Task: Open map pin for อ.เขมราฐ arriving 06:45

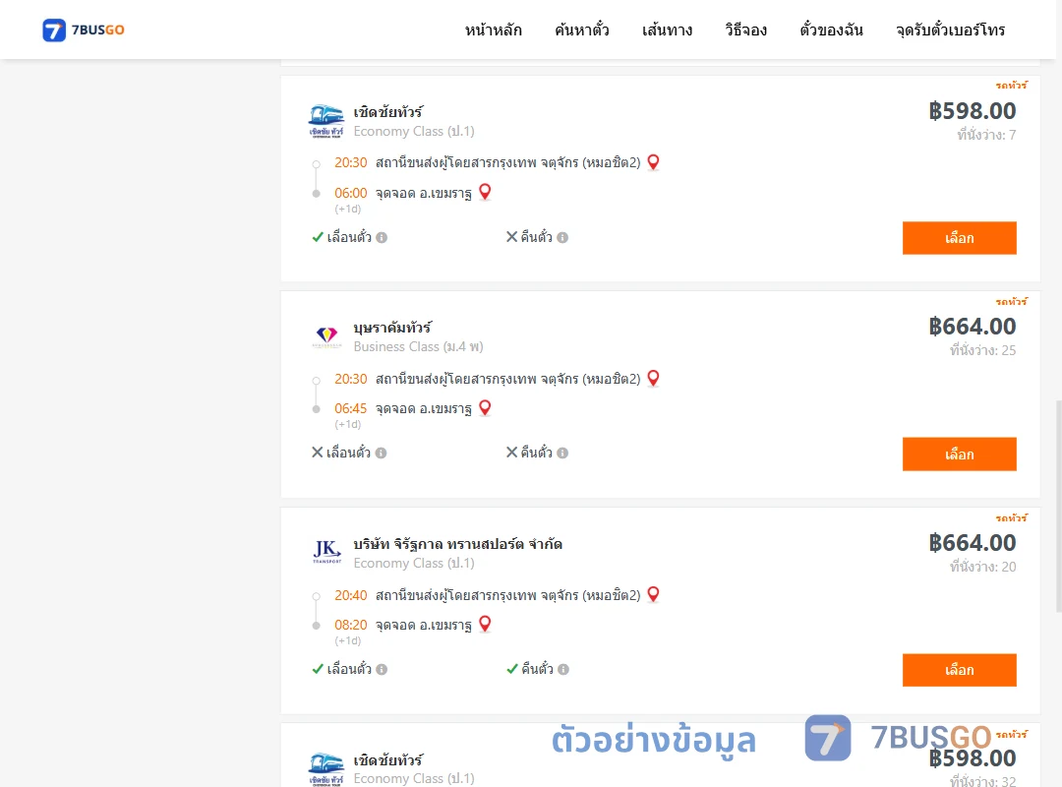Action: pyautogui.click(x=485, y=407)
